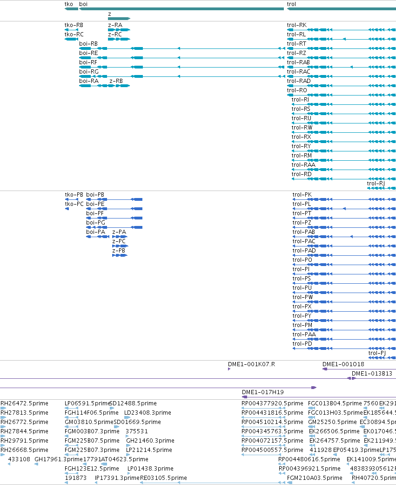Click the trol-RAB transcript label
The width and height of the screenshot is (396, 485).
pyautogui.click(x=298, y=62)
